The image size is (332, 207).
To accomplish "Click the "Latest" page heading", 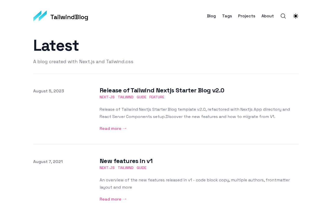I will coord(56,46).
